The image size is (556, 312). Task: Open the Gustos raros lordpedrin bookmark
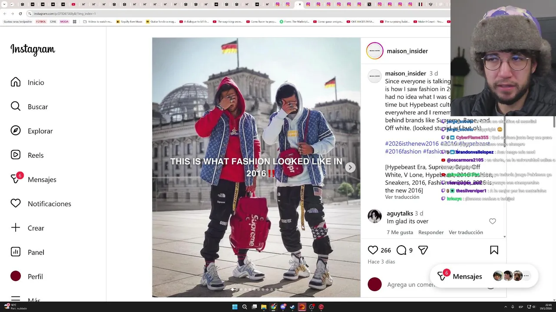click(x=17, y=22)
